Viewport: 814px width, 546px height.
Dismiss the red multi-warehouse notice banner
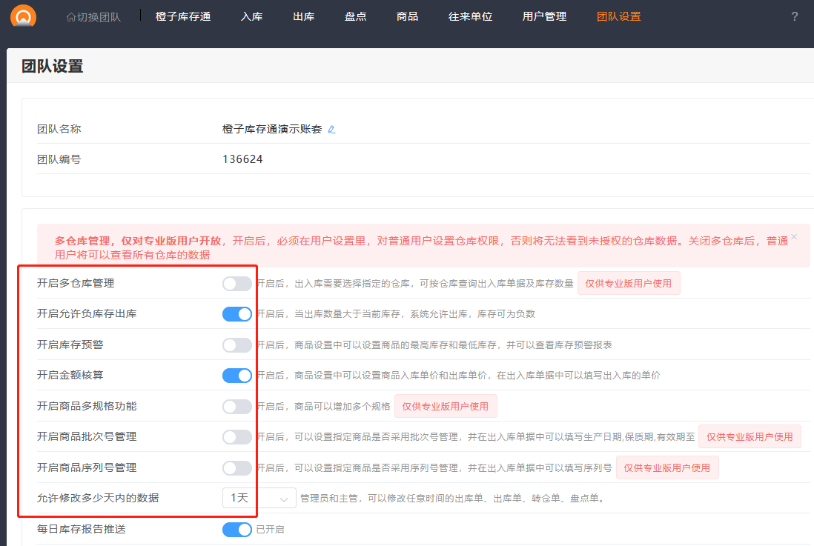tap(794, 237)
